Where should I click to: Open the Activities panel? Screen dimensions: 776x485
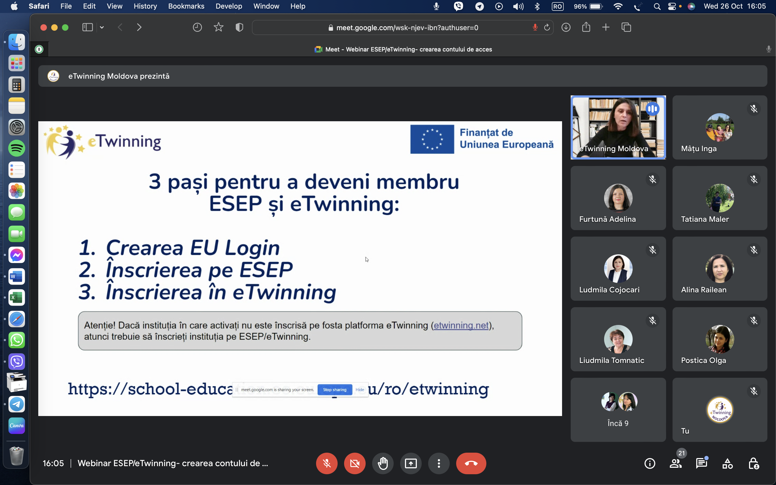tap(727, 463)
